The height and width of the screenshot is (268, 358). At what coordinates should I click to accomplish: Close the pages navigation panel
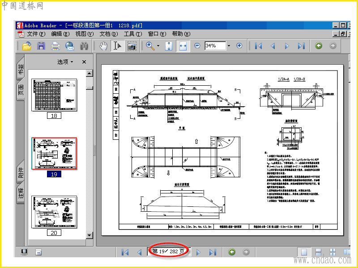(x=84, y=62)
